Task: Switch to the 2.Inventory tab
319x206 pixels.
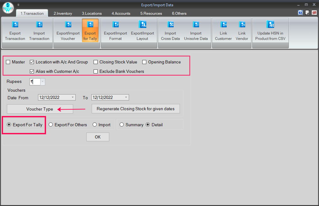Action: click(63, 14)
